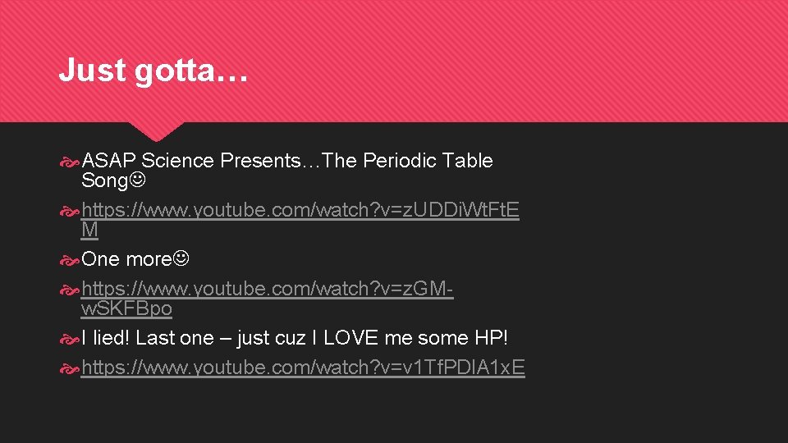Open the YouTube link ending zGM-
Screen dimensions: 788x443
point(268,289)
